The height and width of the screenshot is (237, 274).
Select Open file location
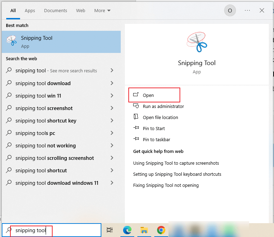tap(161, 117)
